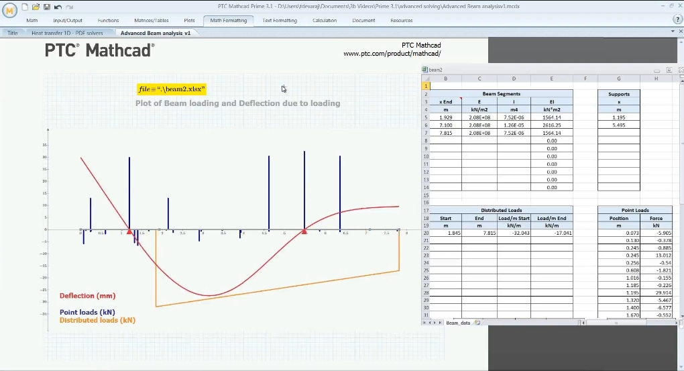Select column C header in beam2 sheet
Image resolution: width=684 pixels, height=371 pixels.
click(479, 78)
